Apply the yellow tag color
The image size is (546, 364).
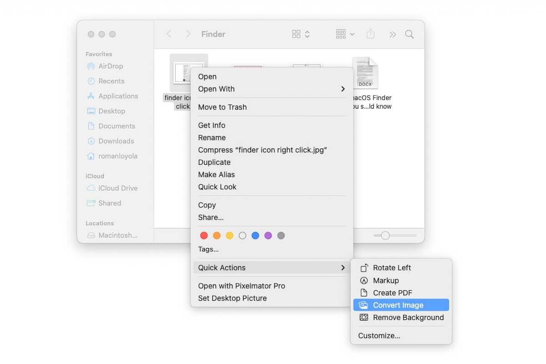[x=230, y=236]
